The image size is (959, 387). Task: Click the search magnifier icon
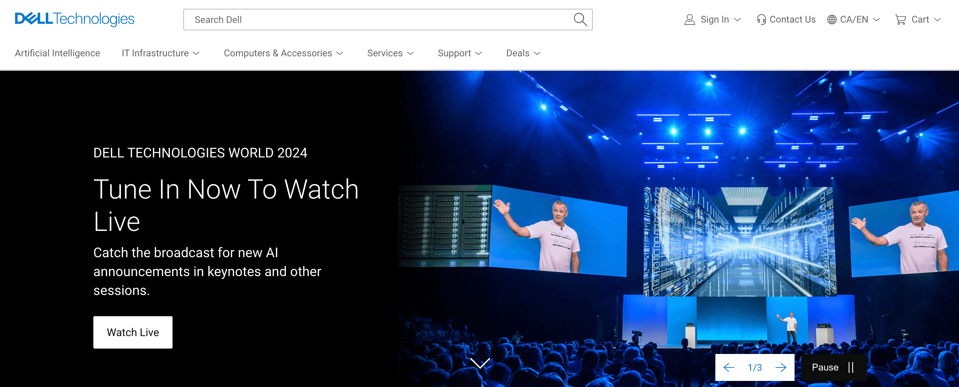click(580, 19)
